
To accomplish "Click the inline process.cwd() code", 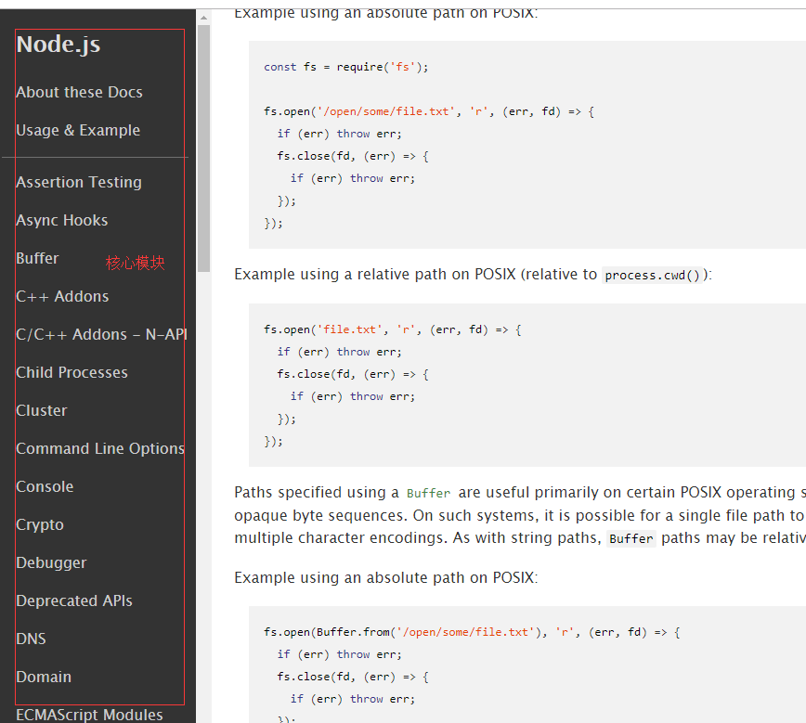I will click(652, 275).
